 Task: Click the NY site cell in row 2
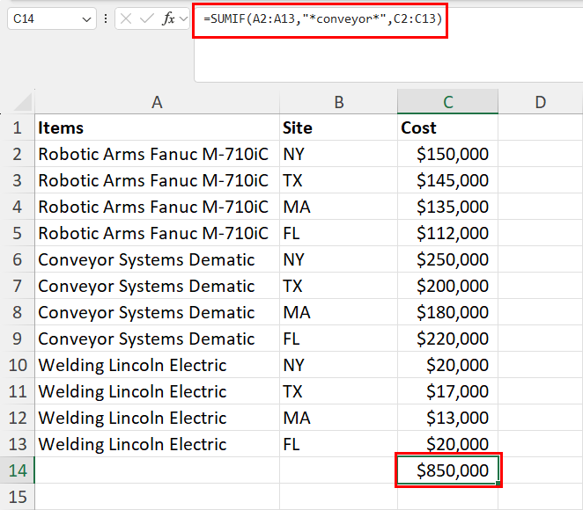[x=338, y=154]
